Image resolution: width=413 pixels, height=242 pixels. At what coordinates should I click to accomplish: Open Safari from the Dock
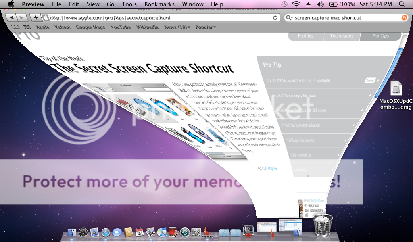pyautogui.click(x=106, y=232)
